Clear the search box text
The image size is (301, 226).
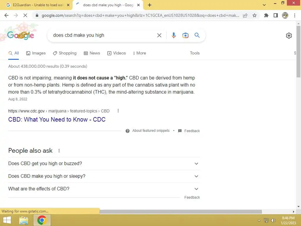(159, 35)
